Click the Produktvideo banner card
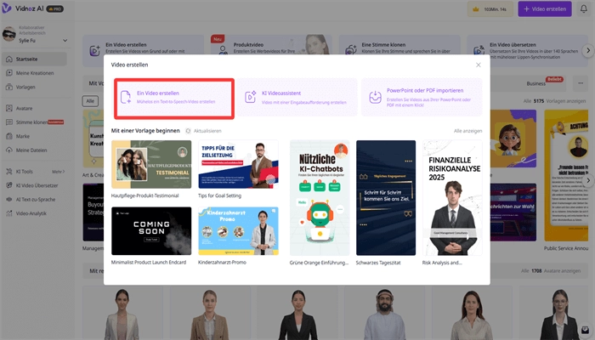 [271, 46]
